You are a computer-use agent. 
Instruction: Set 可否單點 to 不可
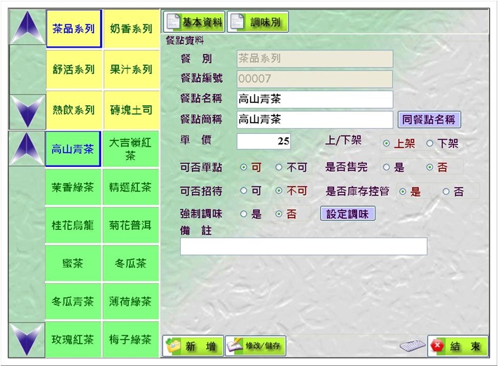pyautogui.click(x=279, y=168)
